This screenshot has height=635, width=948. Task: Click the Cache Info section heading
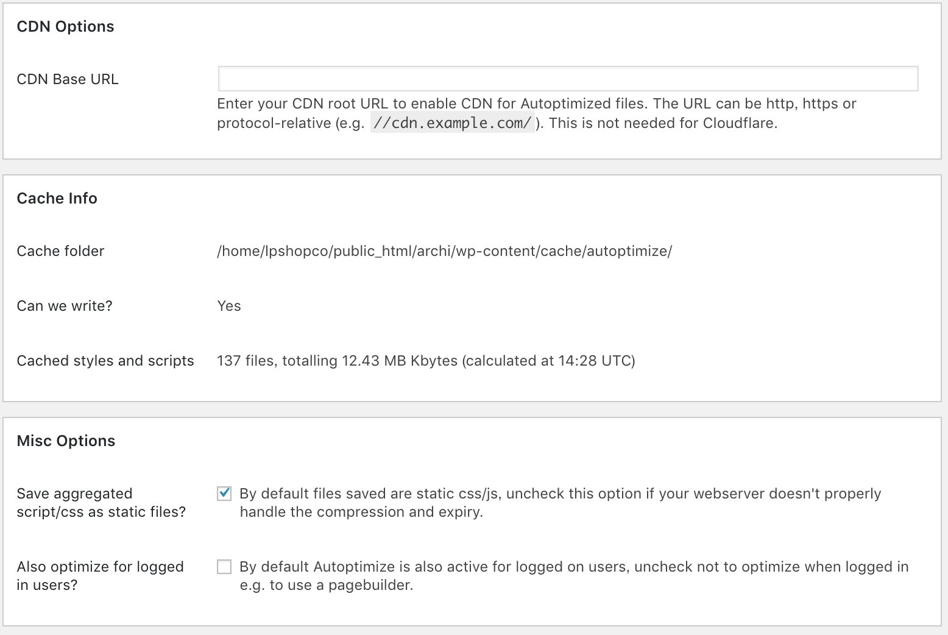point(57,199)
